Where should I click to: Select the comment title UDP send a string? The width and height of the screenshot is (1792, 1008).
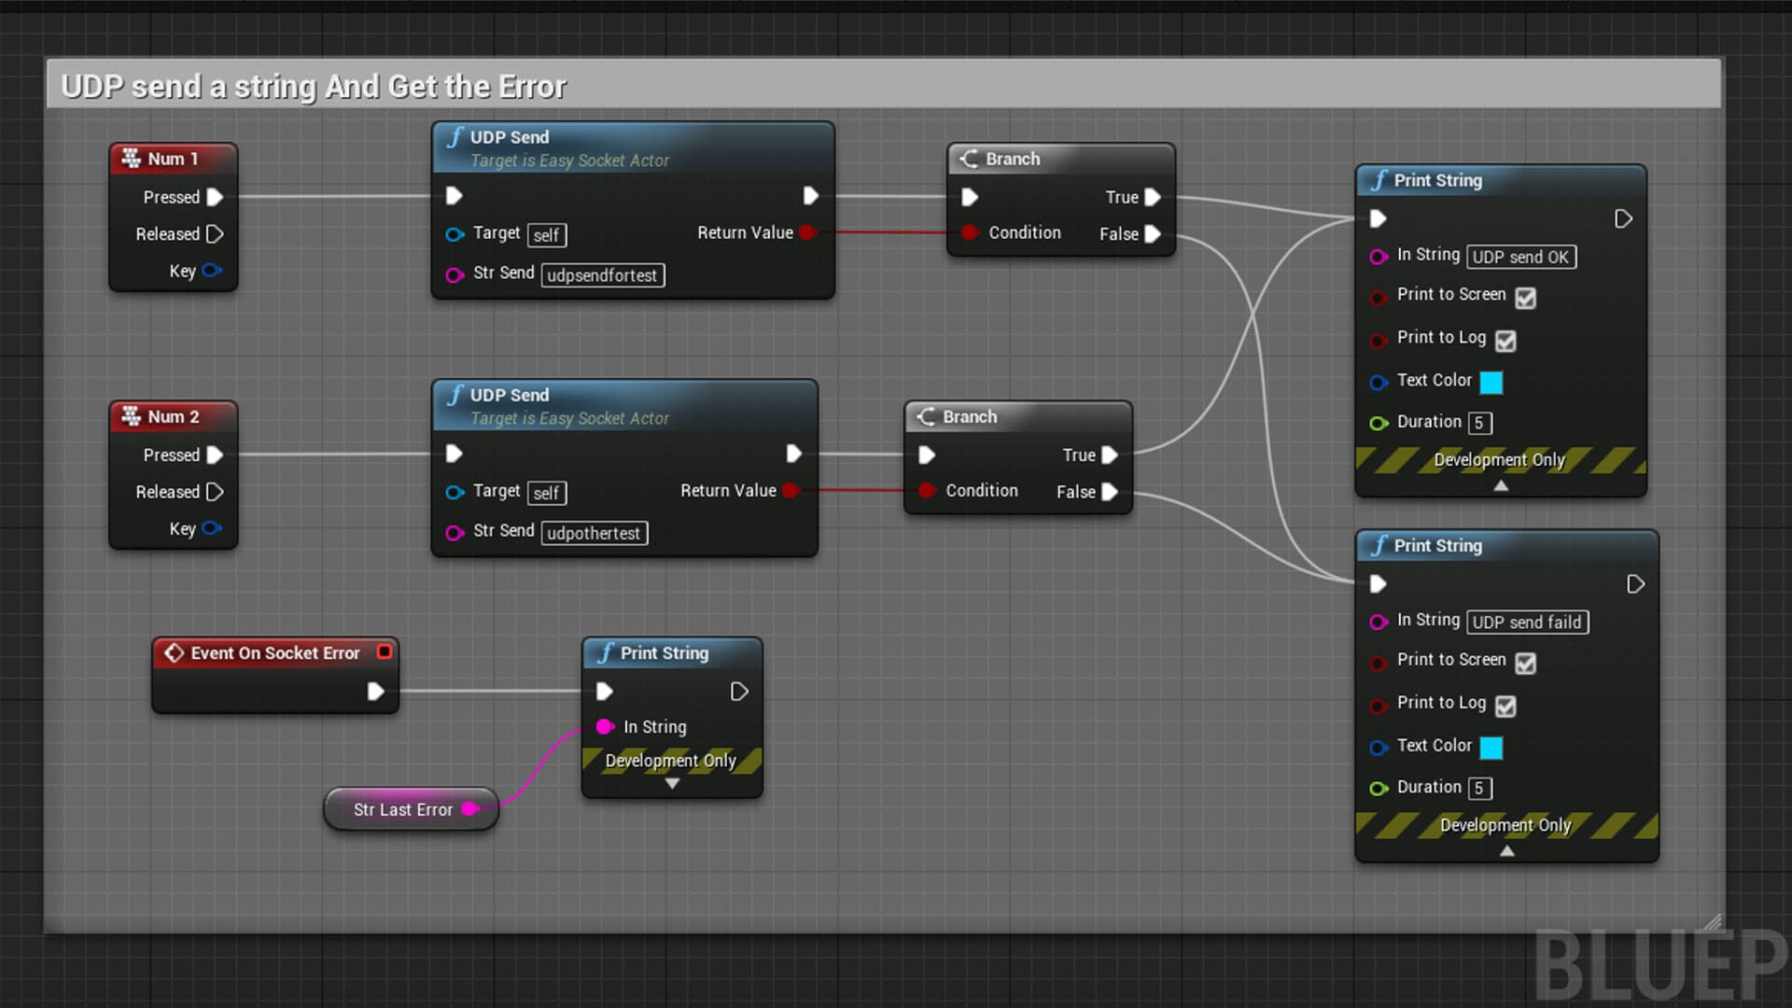point(313,86)
